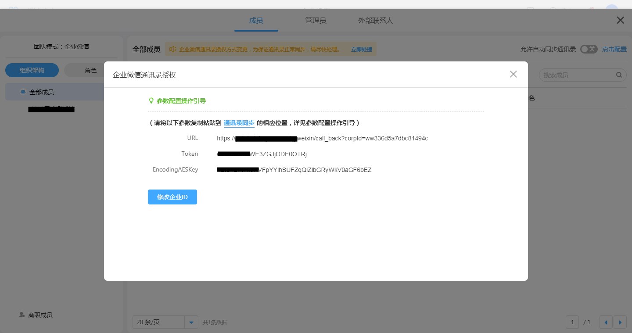This screenshot has width=632, height=333.
Task: Select 全部成员 in the organization tree
Action: [x=42, y=92]
